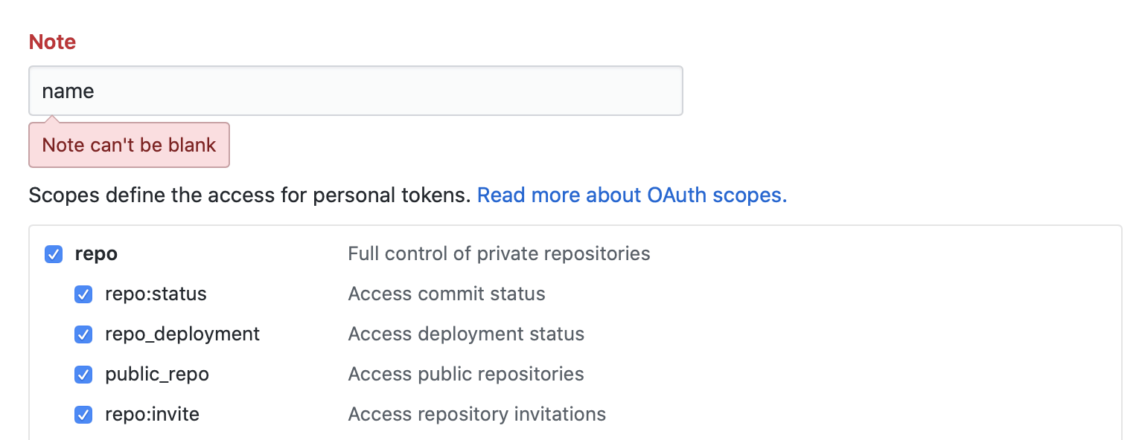
Task: Click "Scopes define the access" sentence
Action: [249, 195]
